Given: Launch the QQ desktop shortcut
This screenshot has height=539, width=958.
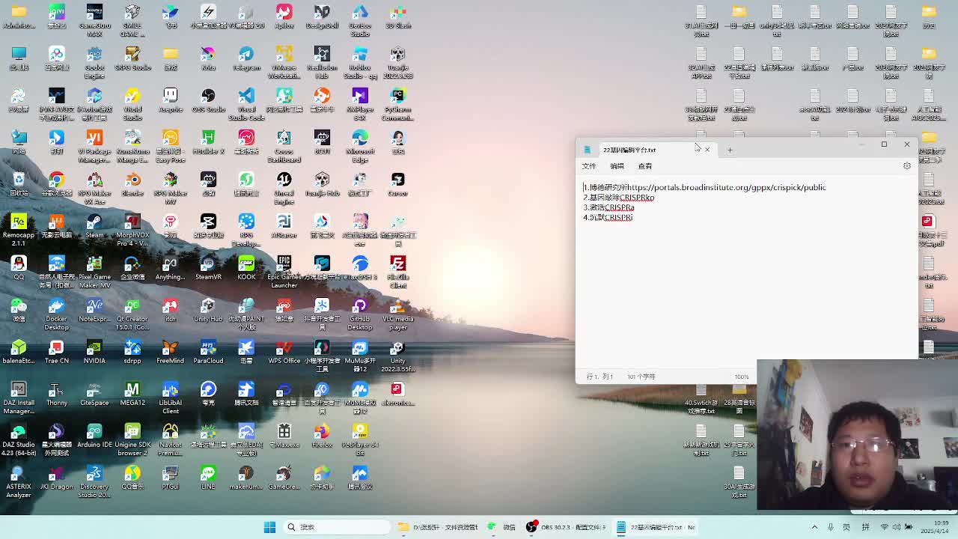Looking at the screenshot, I should click(19, 268).
